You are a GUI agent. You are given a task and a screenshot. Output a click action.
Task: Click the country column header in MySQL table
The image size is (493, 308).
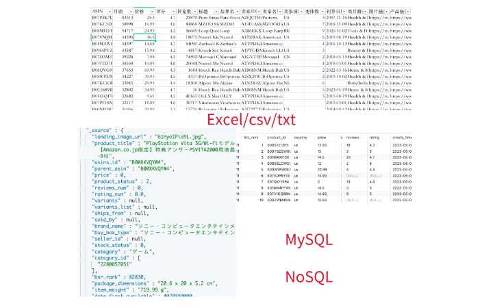pos(301,138)
